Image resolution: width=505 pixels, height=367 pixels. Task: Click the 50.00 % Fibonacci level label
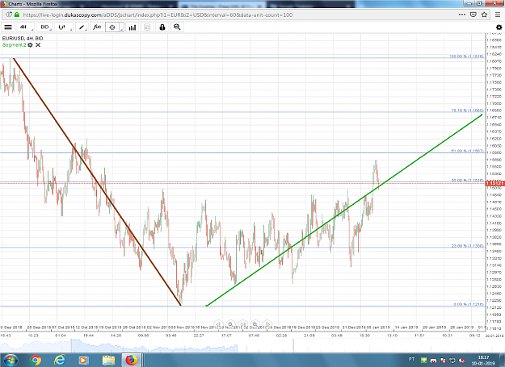point(467,181)
